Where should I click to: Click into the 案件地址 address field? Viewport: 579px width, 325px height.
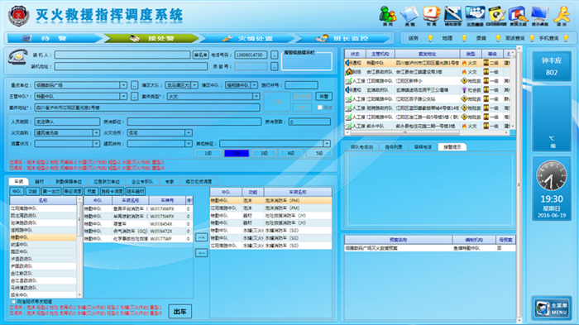coord(147,108)
